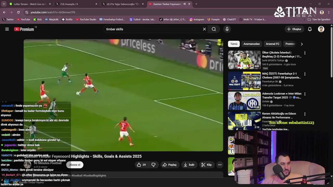The height and width of the screenshot is (187, 333).
Task: Open Mutlu Yıllar sponsored video thumbnail
Action: [244, 121]
